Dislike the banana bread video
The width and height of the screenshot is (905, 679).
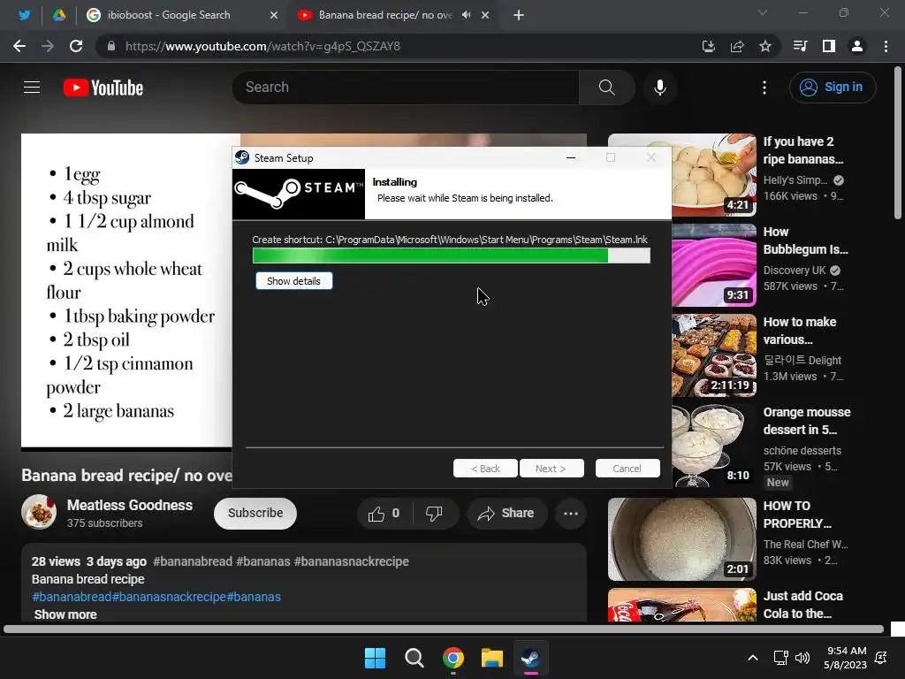435,514
